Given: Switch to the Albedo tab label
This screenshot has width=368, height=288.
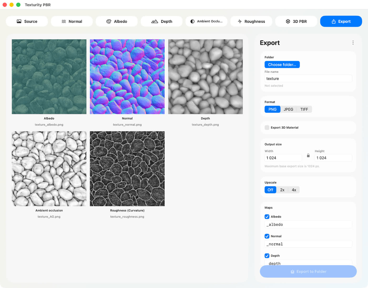Looking at the screenshot, I should [121, 21].
